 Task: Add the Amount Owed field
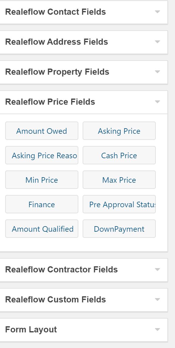click(x=42, y=131)
